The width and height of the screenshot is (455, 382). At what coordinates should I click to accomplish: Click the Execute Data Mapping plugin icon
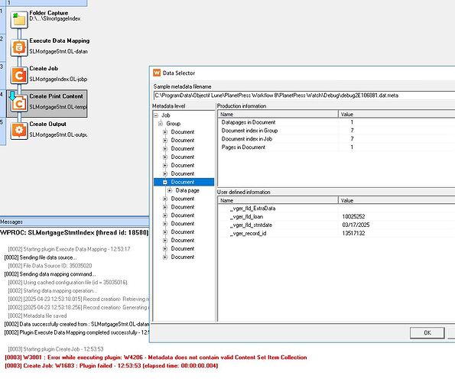click(19, 47)
